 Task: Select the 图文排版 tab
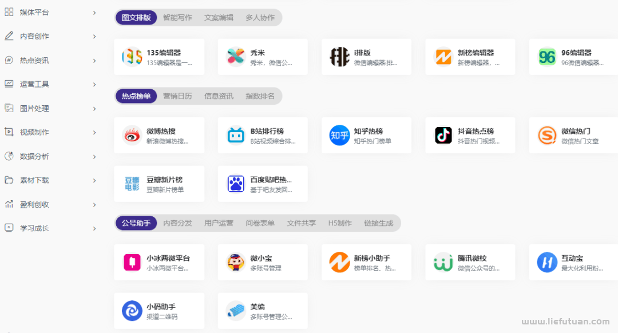136,17
